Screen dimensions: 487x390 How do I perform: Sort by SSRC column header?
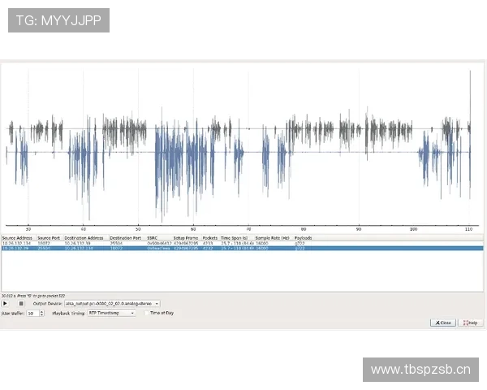(152, 238)
